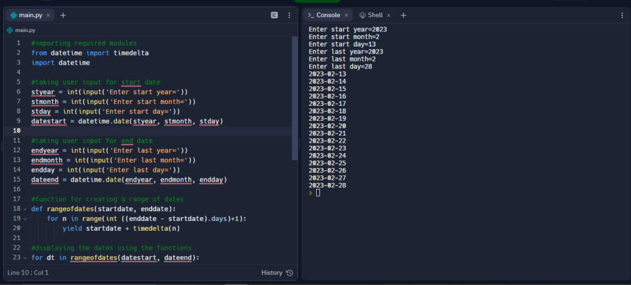Click the comment '#importing required modules'
Image resolution: width=631 pixels, height=285 pixels.
(x=84, y=43)
